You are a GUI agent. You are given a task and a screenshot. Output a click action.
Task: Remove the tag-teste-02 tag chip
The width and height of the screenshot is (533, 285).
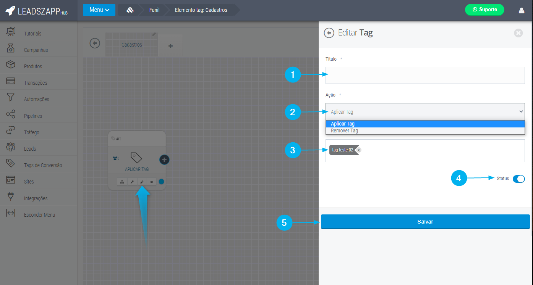[358, 150]
